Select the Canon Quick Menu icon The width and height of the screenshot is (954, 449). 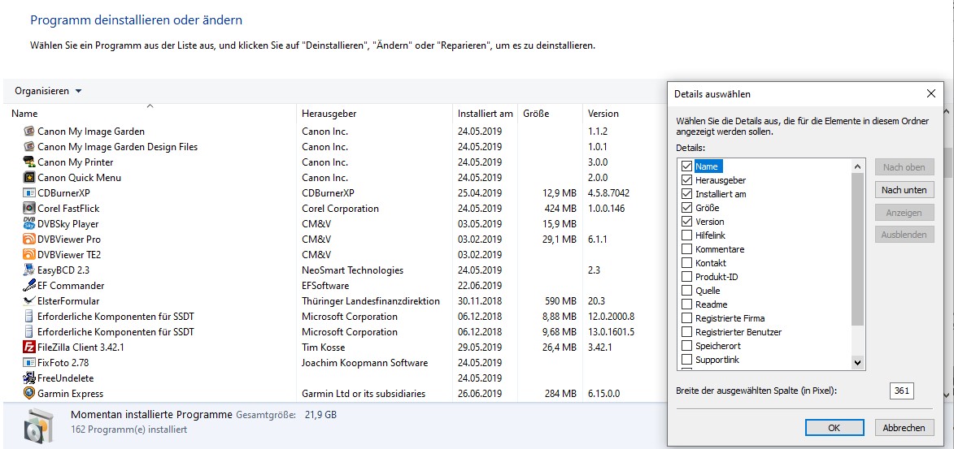point(28,178)
